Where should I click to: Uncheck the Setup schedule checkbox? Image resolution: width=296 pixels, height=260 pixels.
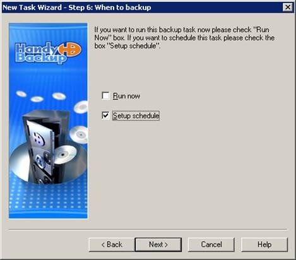[x=105, y=115]
